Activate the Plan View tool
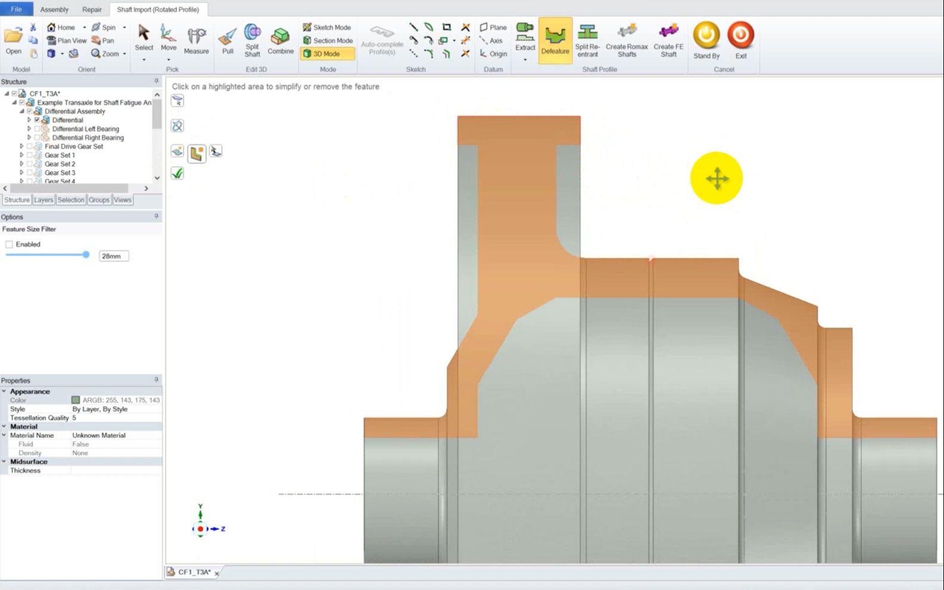This screenshot has height=590, width=944. (67, 41)
